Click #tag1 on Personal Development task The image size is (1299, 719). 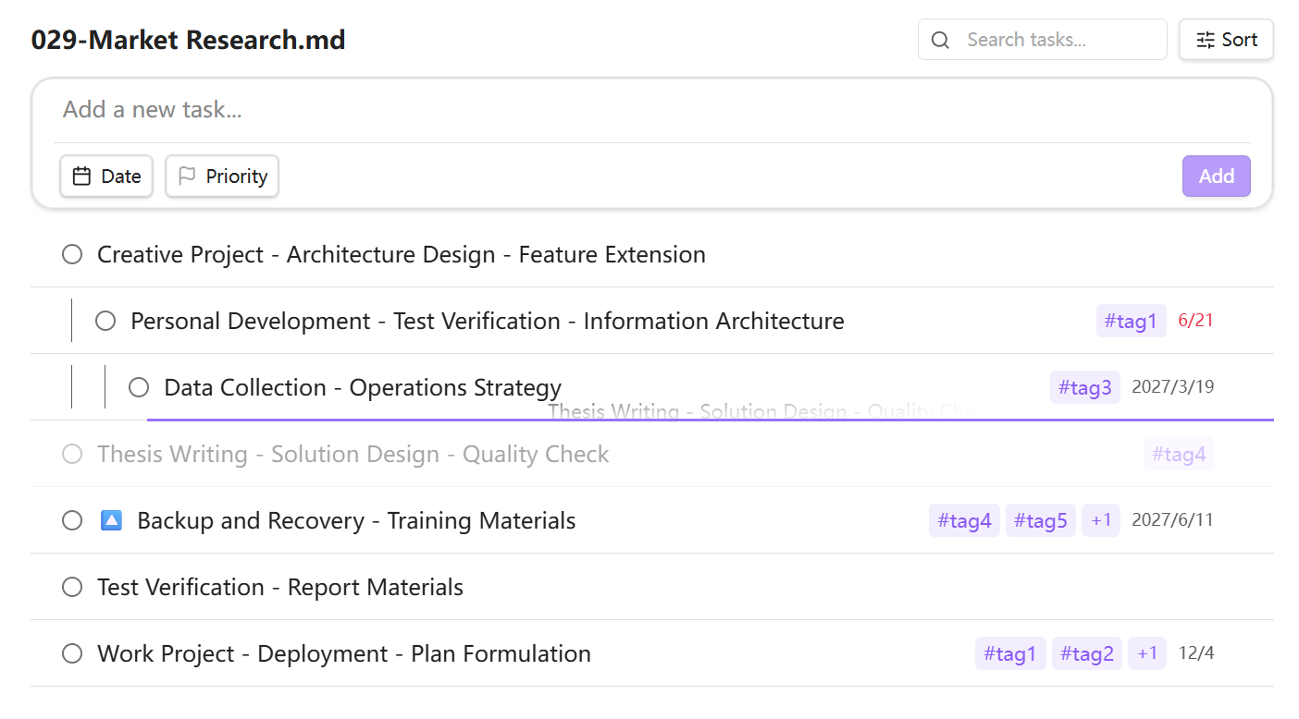coord(1131,321)
